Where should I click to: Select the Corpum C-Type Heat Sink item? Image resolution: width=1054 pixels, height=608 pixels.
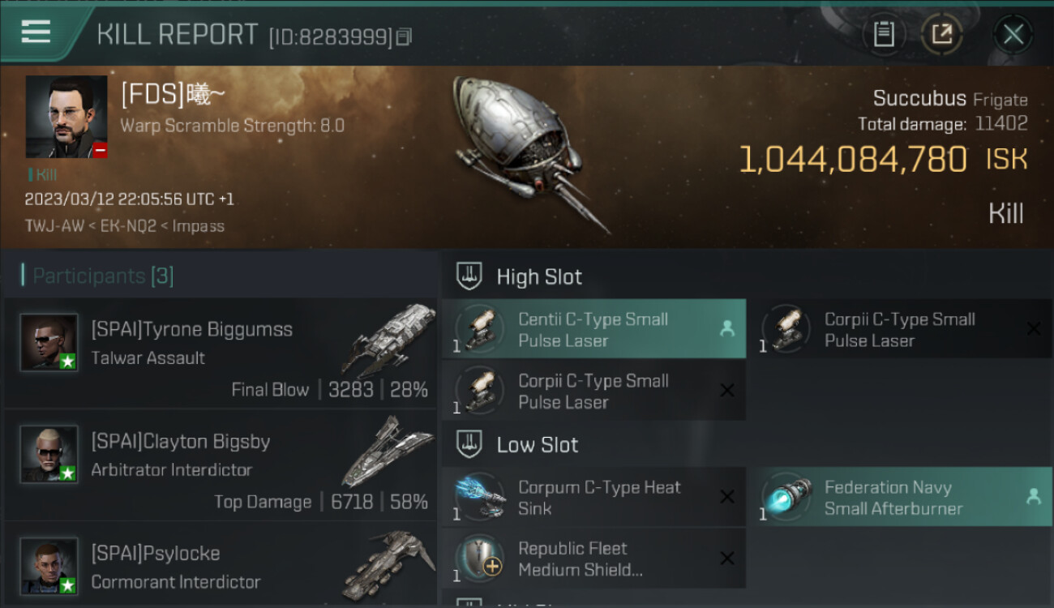click(x=593, y=497)
